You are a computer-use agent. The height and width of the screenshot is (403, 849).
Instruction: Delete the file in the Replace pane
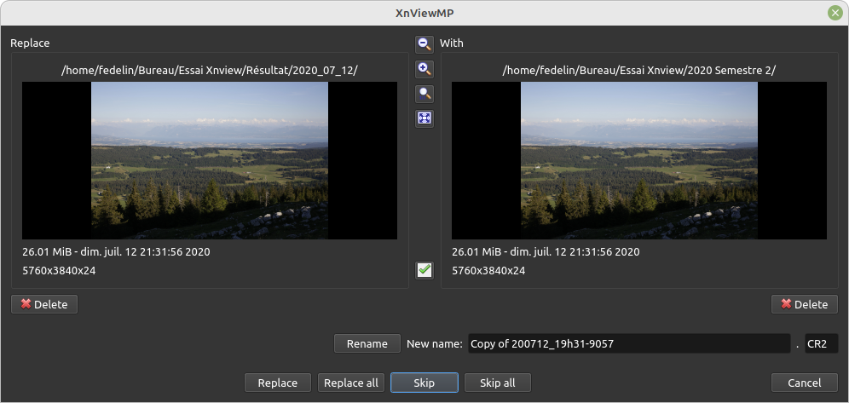[44, 304]
